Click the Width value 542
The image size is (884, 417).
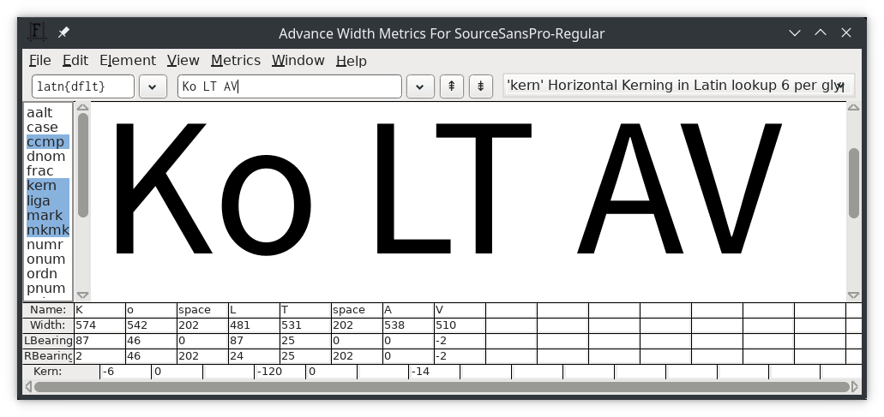pyautogui.click(x=151, y=325)
